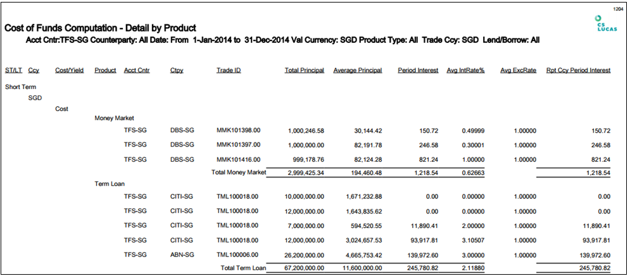Viewport: 630px width, 276px height.
Task: Click trade ID TML100006.00
Action: click(x=239, y=255)
